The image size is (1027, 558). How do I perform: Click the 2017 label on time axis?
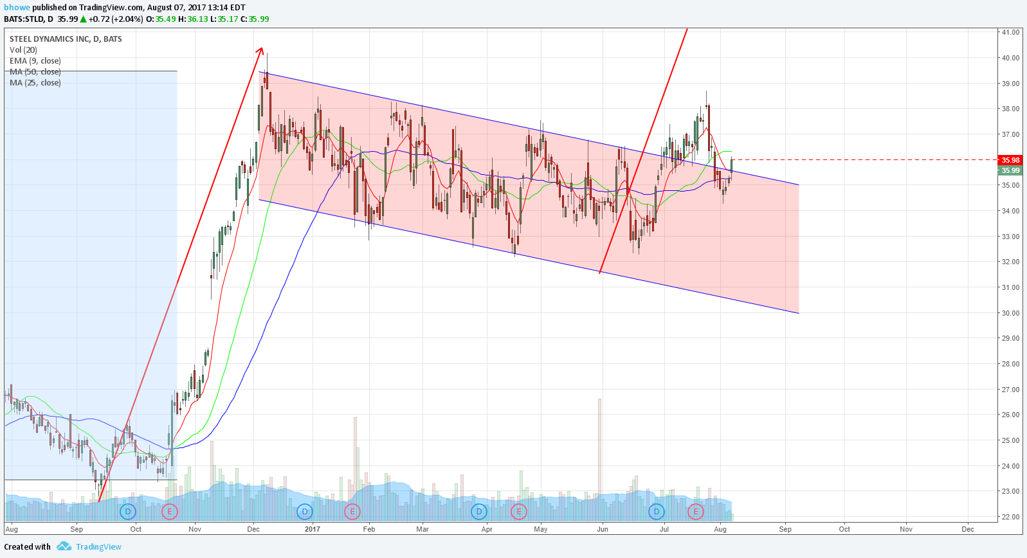[x=313, y=530]
